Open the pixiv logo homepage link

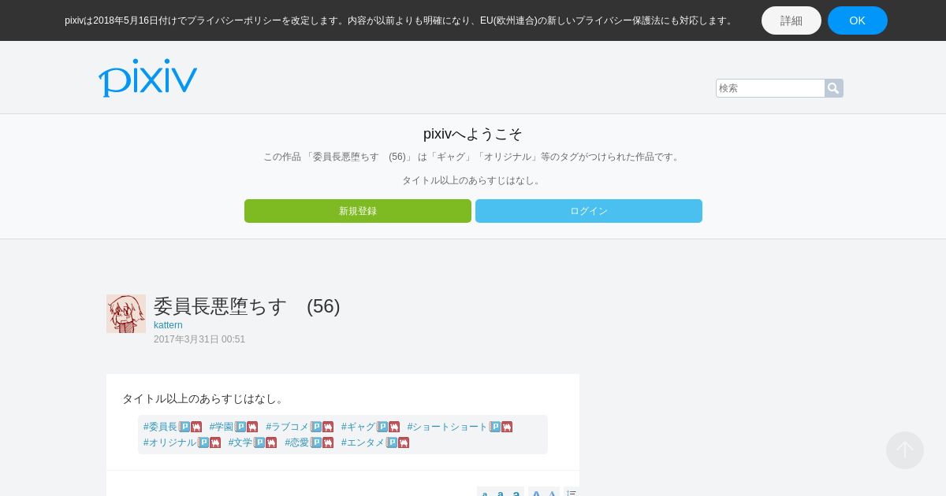pyautogui.click(x=148, y=78)
